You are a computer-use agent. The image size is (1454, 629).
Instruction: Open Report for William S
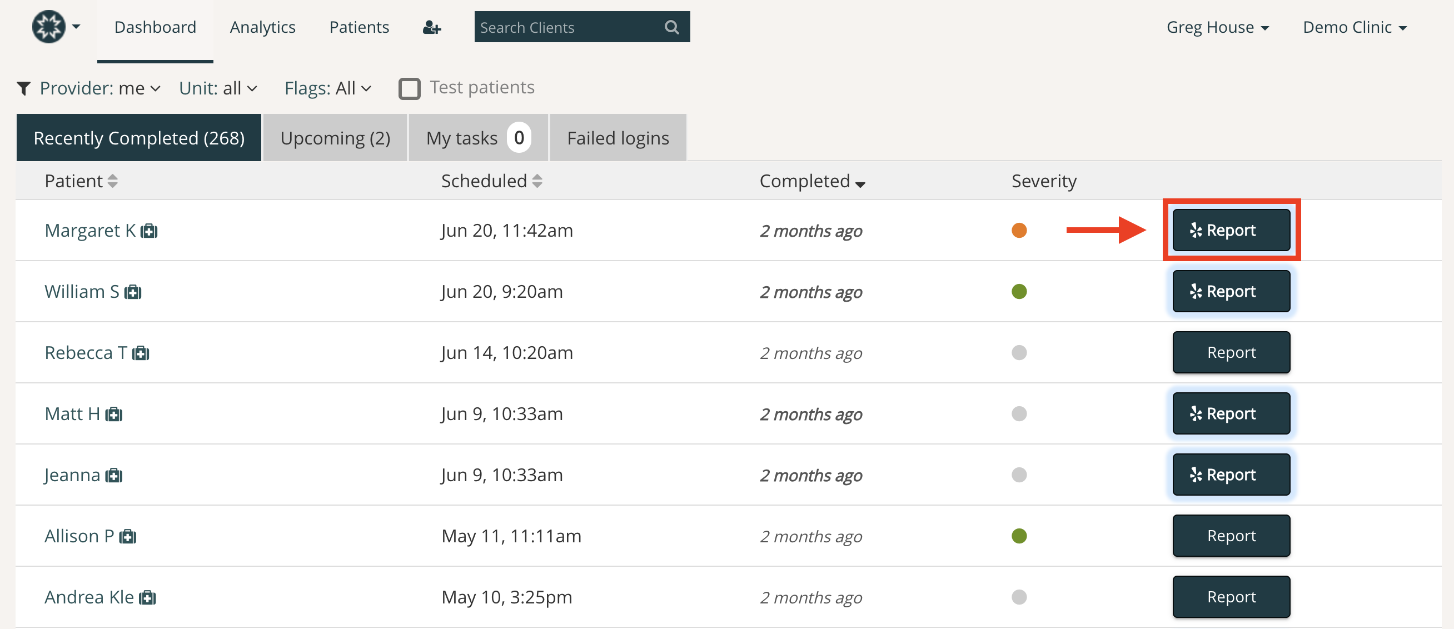click(x=1231, y=291)
